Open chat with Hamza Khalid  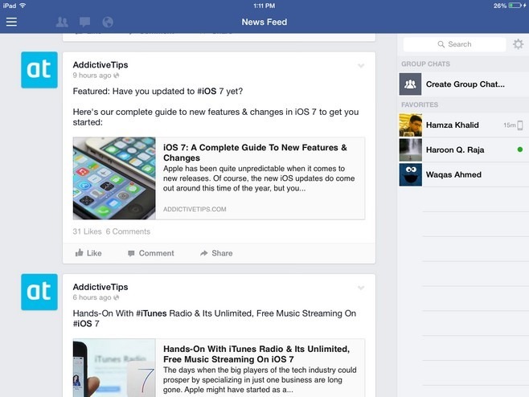(x=464, y=125)
